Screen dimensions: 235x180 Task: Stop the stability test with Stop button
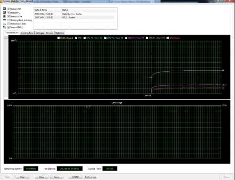point(23,177)
